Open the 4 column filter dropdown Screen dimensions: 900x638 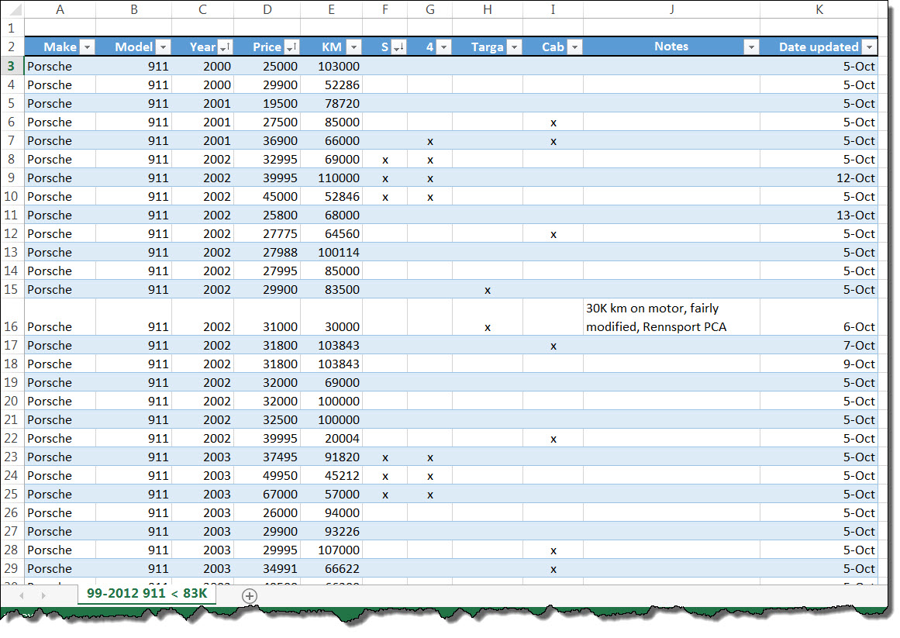[x=443, y=47]
